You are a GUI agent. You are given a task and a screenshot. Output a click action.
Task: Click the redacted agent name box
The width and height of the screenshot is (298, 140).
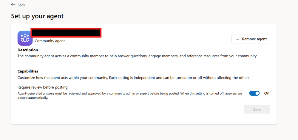(66, 33)
